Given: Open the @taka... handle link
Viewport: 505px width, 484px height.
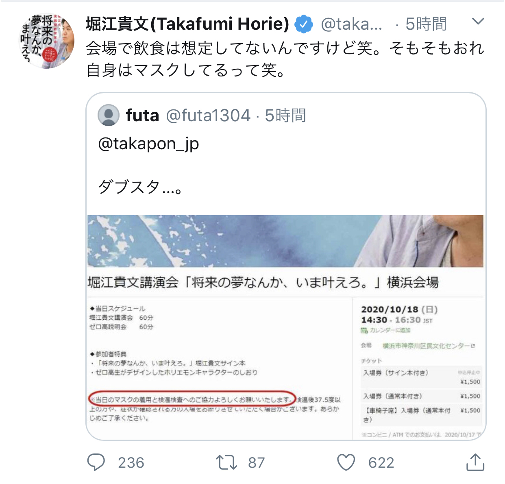Looking at the screenshot, I should (352, 24).
